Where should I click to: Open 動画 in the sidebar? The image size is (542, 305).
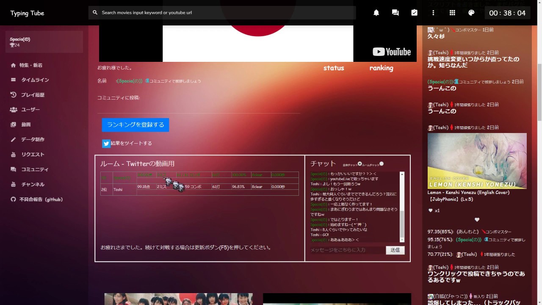(x=26, y=125)
